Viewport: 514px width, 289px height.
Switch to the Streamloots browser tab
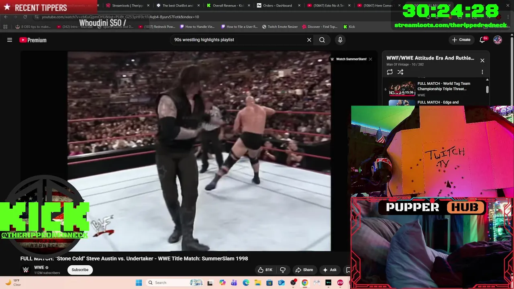click(x=128, y=6)
